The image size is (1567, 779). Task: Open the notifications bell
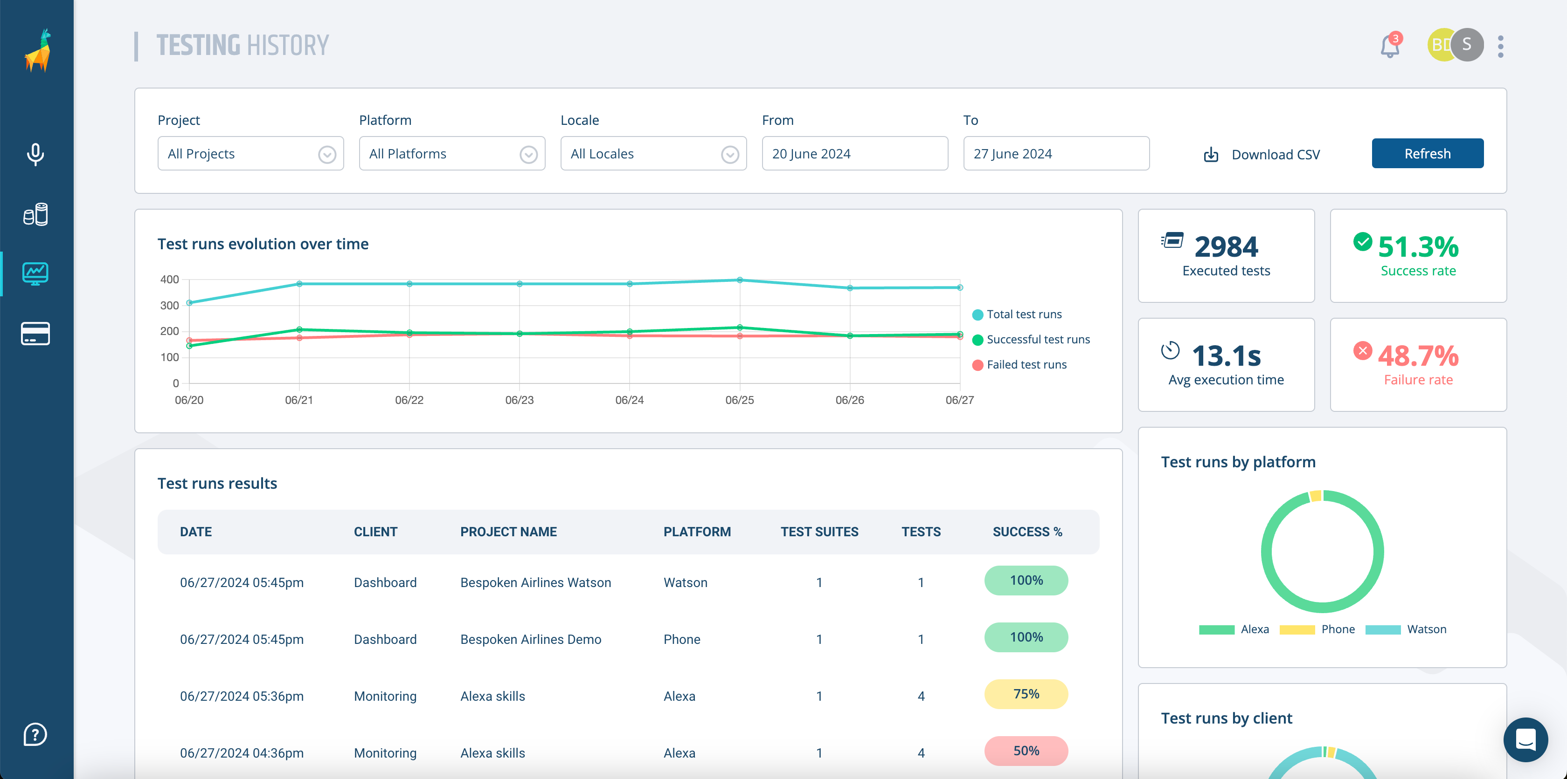tap(1390, 46)
